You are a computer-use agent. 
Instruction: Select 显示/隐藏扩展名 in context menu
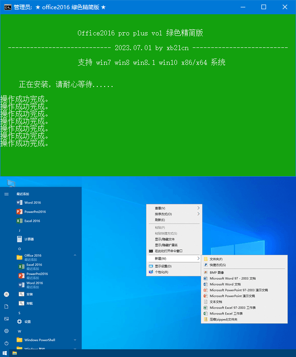[174, 245]
